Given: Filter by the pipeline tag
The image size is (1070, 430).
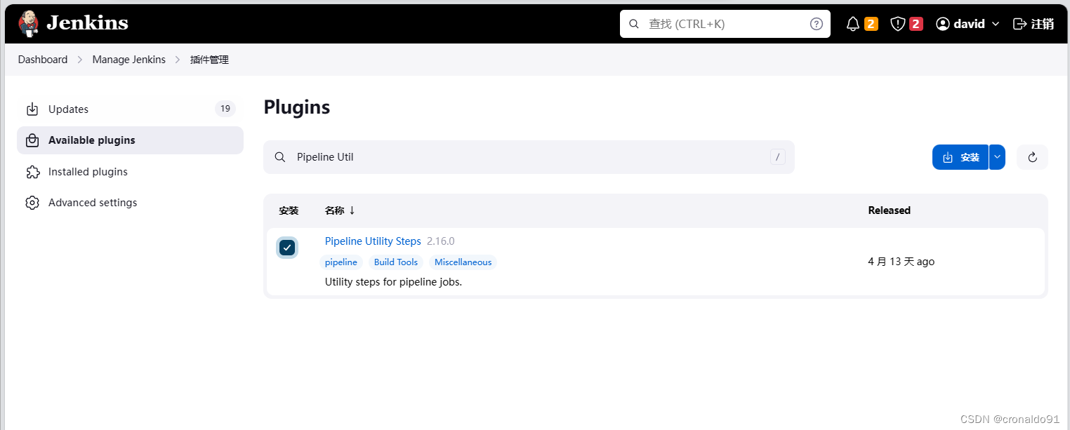Looking at the screenshot, I should (341, 262).
